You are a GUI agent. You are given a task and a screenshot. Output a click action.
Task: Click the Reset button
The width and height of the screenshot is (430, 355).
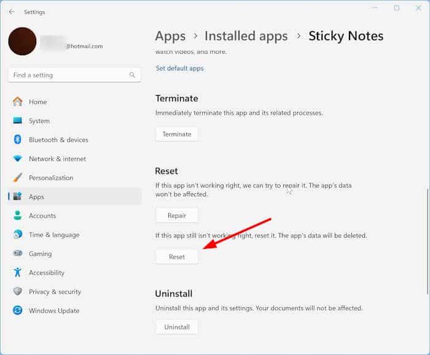pos(177,257)
